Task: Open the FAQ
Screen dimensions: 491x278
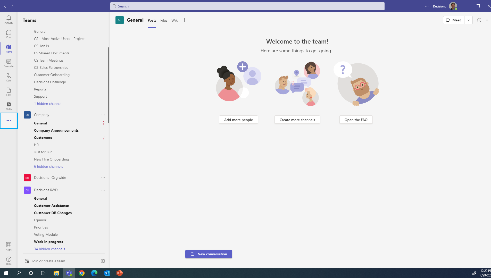Action: coord(356,120)
